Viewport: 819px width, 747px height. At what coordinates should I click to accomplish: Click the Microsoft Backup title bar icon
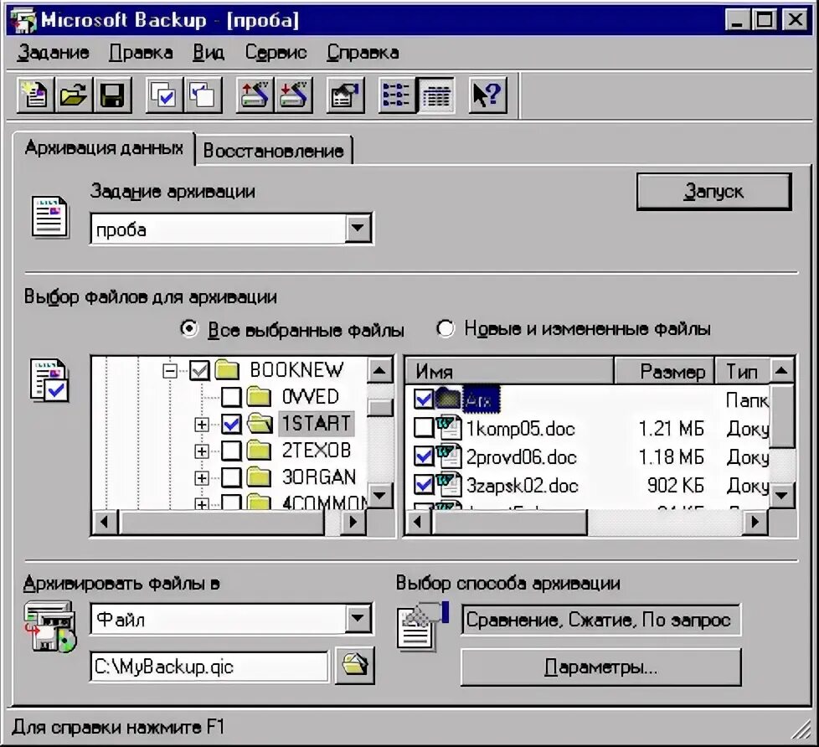(23, 20)
